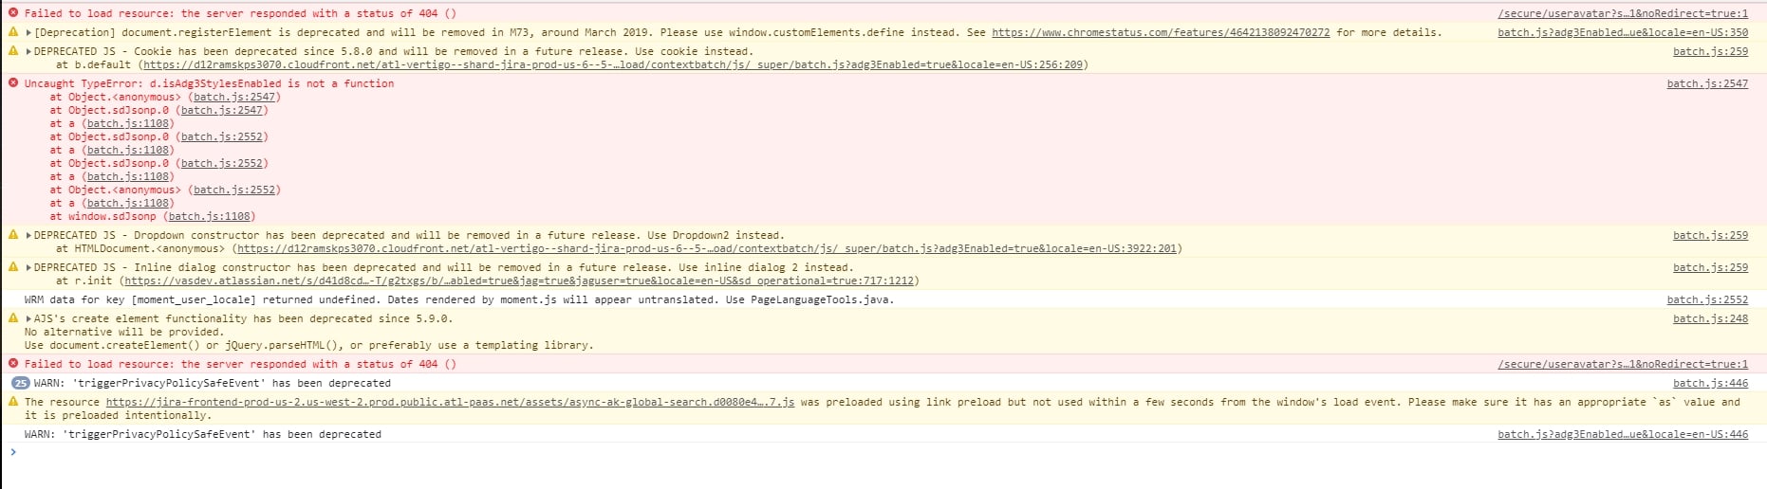Open batch.js:259 source for Inline dialog message

(1710, 267)
